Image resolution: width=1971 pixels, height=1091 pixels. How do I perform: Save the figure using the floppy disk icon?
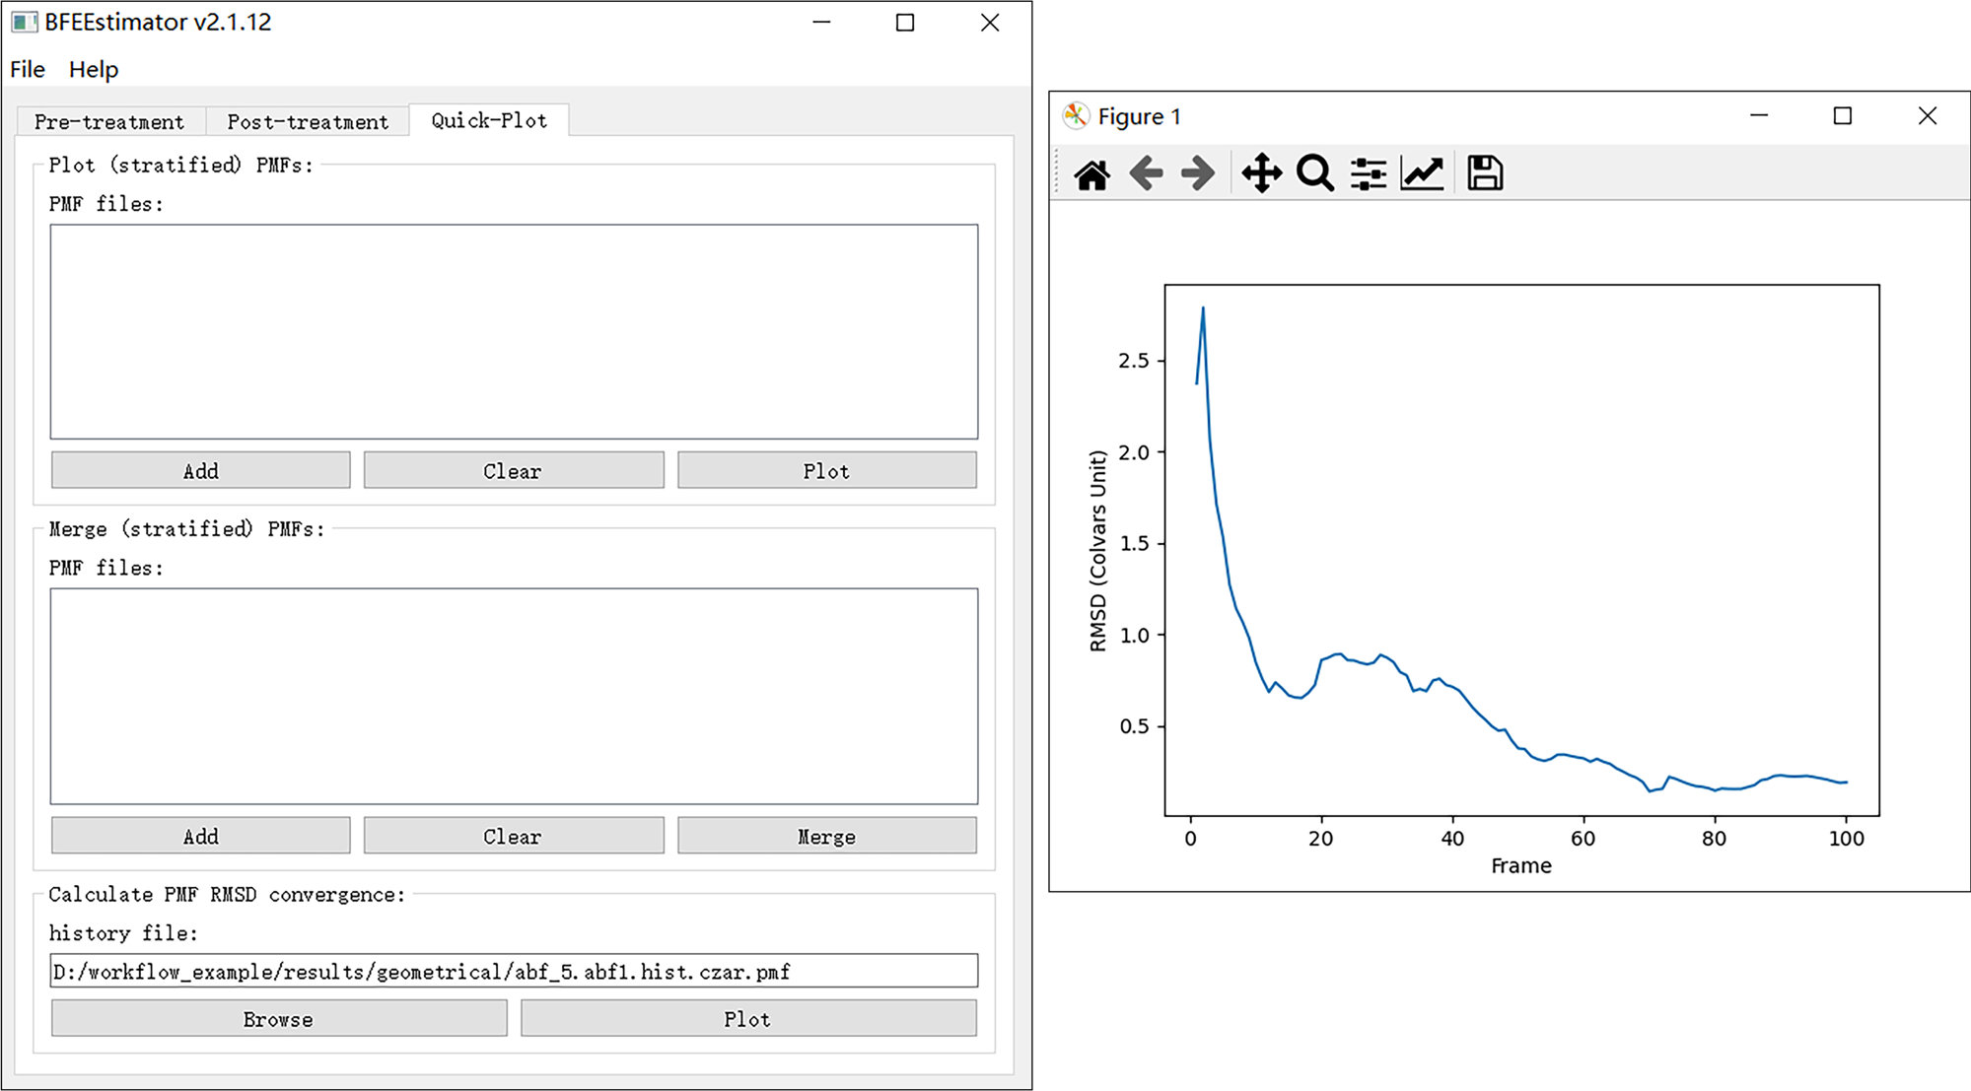tap(1485, 173)
